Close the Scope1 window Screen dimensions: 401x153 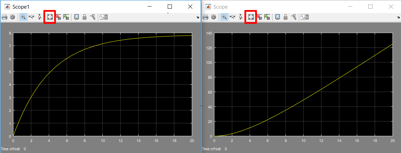190,7
